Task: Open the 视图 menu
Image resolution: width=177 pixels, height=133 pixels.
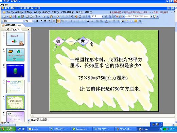Action: click(28, 12)
